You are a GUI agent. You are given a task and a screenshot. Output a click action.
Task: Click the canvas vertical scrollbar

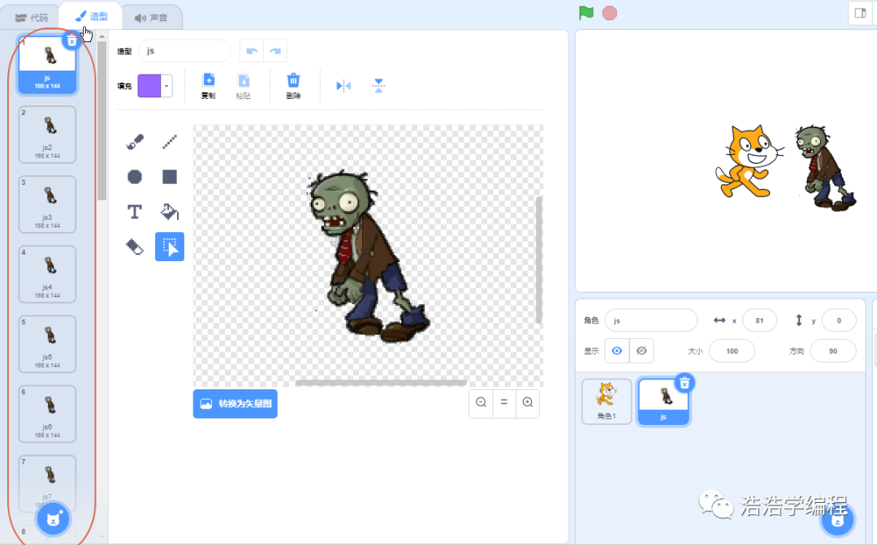(538, 260)
